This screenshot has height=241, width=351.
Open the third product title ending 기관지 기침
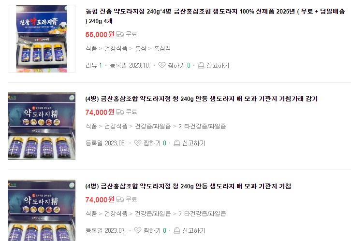coord(188,186)
